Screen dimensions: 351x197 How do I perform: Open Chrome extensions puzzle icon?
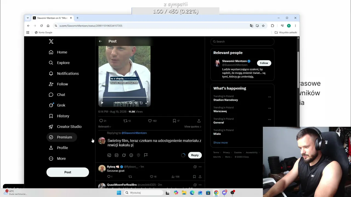click(x=272, y=26)
